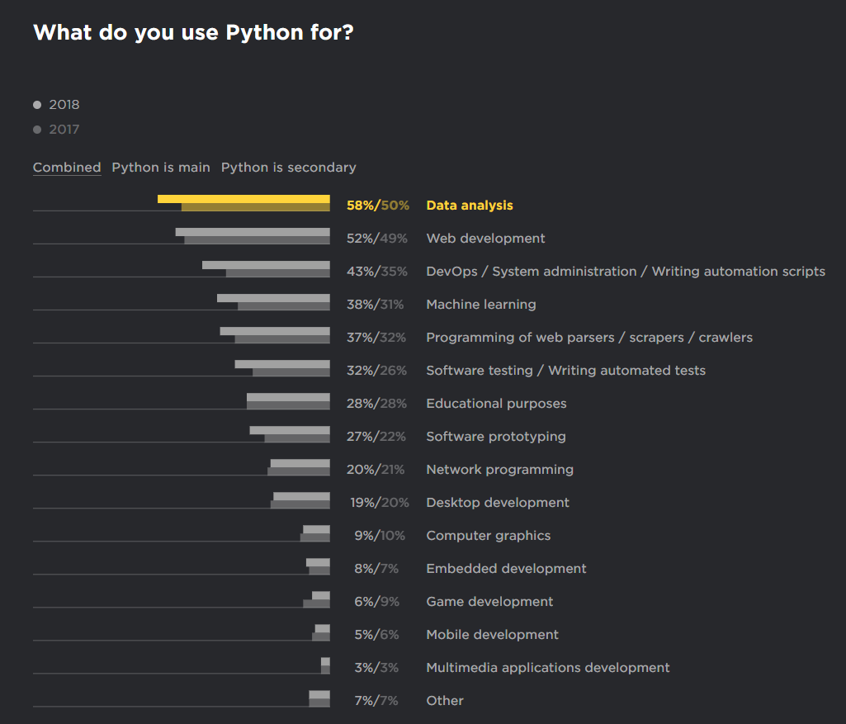Image resolution: width=846 pixels, height=724 pixels.
Task: Click the web parsers / scrapers label
Action: 588,338
